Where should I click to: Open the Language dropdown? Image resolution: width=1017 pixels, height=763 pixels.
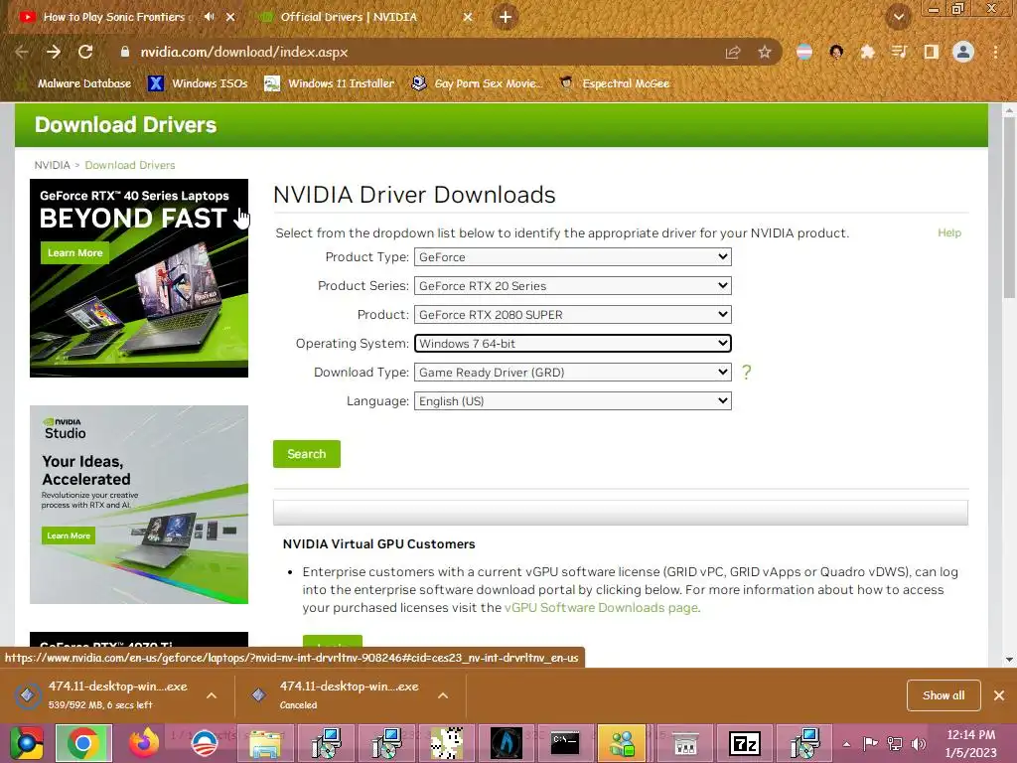tap(573, 401)
